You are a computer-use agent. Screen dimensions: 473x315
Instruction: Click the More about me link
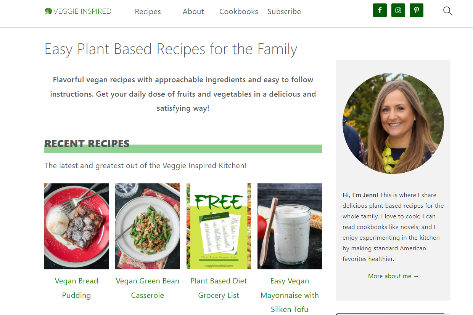point(393,276)
